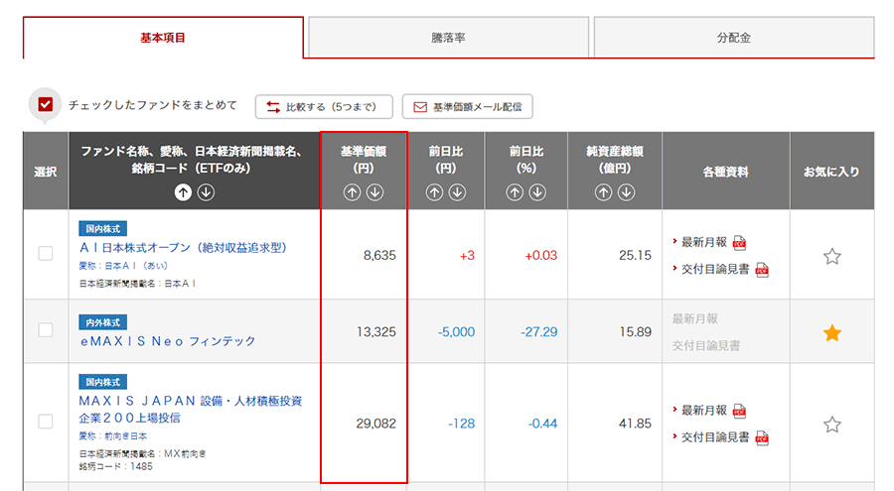
Task: Sort 純資産総額 (億円) descending
Action: click(x=626, y=192)
